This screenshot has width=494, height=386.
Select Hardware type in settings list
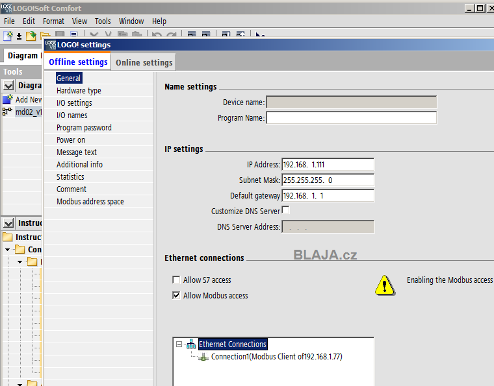coord(79,91)
